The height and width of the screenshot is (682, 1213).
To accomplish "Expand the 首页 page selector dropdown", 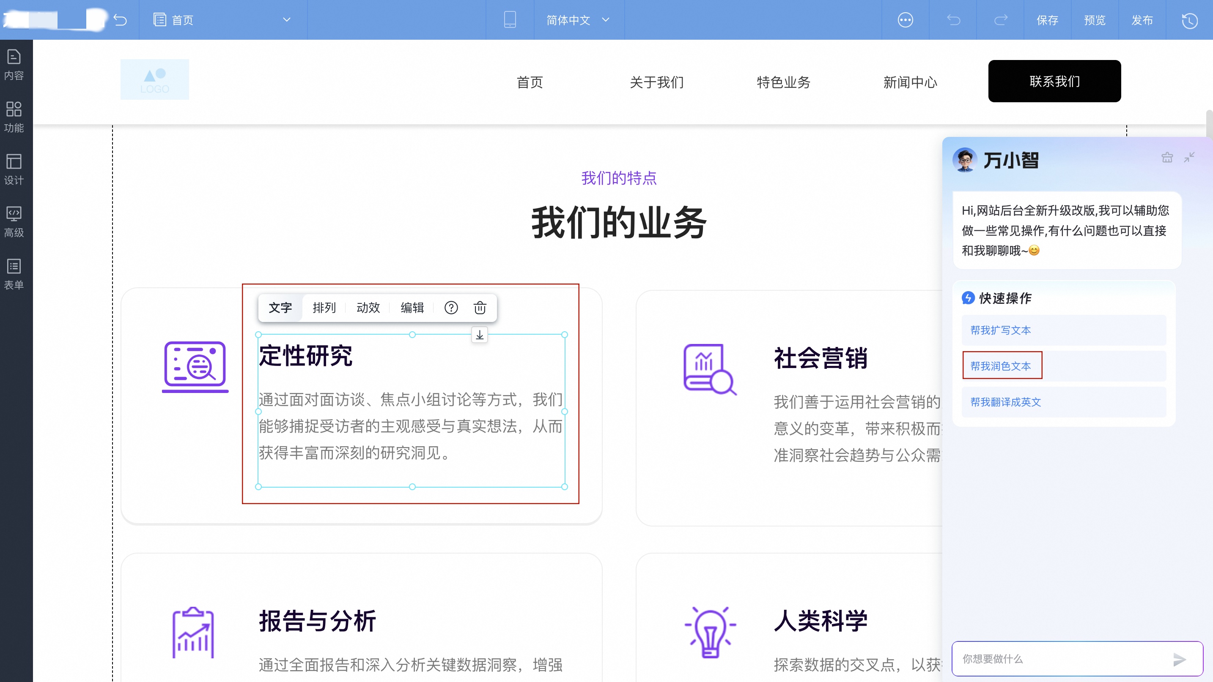I will pyautogui.click(x=286, y=20).
